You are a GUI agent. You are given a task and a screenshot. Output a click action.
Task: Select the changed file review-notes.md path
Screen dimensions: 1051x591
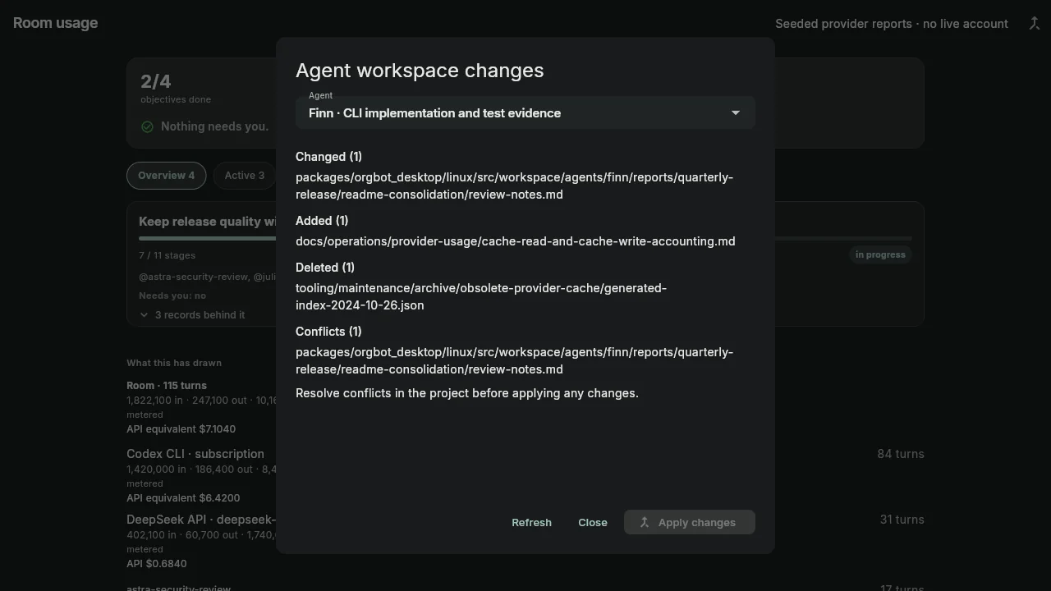tap(515, 186)
